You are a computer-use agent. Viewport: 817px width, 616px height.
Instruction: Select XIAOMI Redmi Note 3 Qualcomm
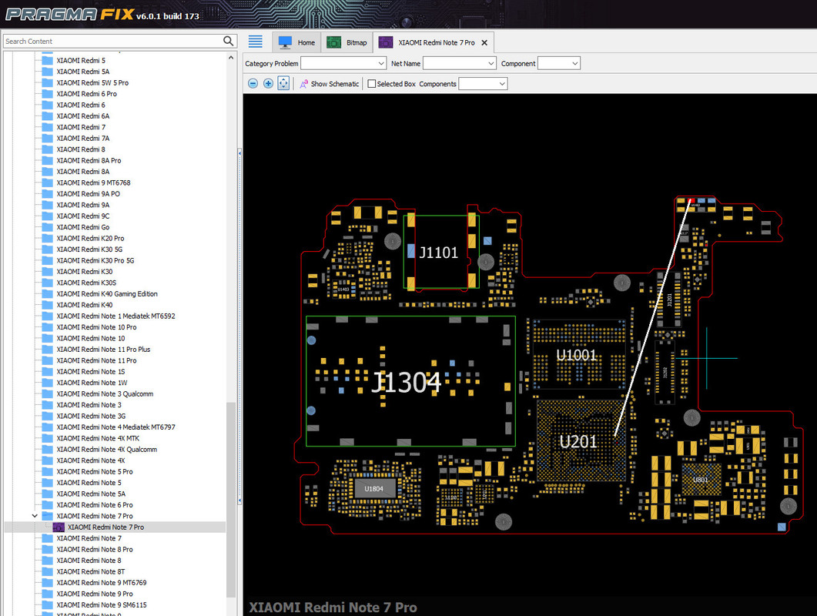105,394
